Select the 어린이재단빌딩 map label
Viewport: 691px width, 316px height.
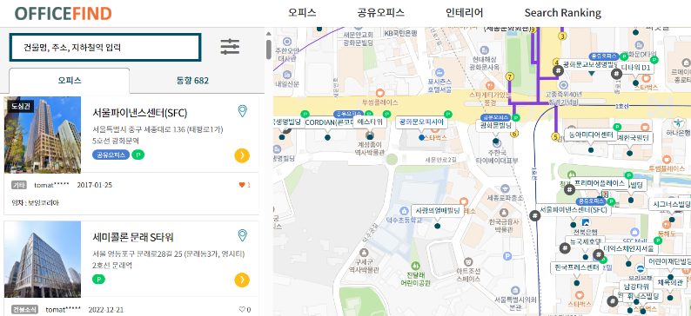668,261
